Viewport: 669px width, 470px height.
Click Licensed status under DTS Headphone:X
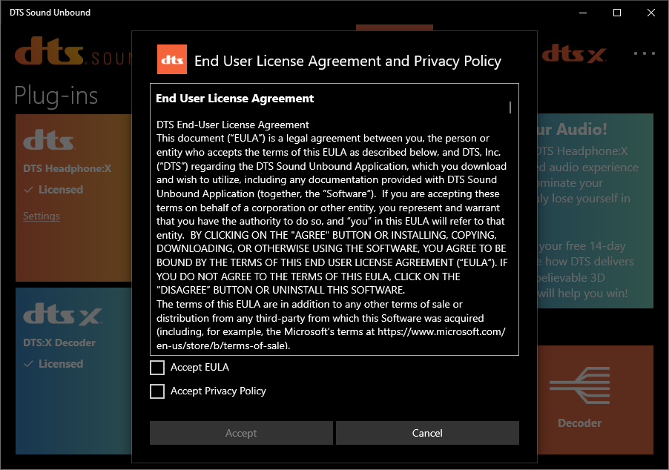pyautogui.click(x=53, y=189)
